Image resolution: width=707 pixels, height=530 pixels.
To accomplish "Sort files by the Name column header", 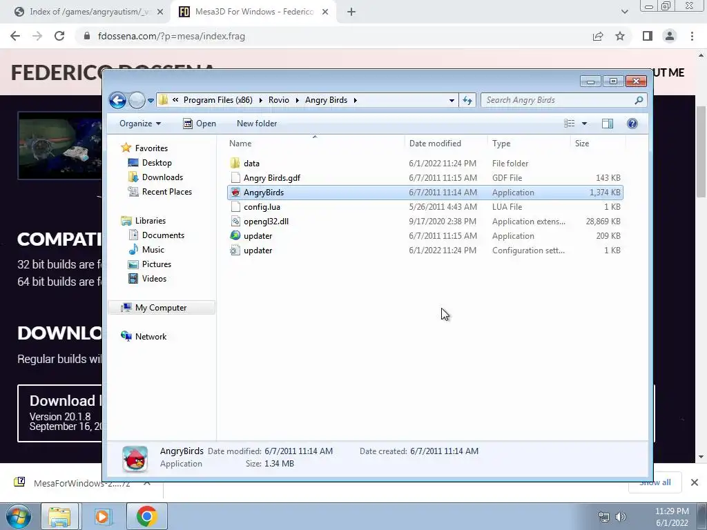I will click(x=315, y=144).
